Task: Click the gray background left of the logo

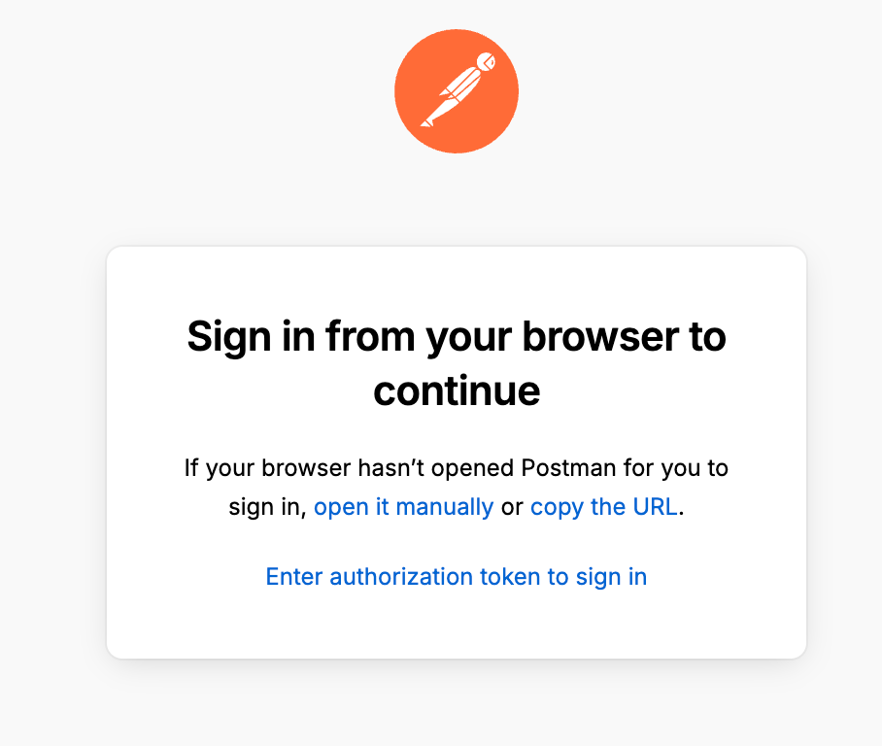Action: [194, 92]
